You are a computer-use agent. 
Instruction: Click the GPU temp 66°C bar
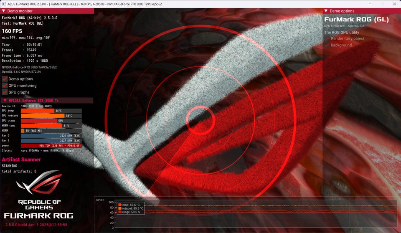pos(51,111)
